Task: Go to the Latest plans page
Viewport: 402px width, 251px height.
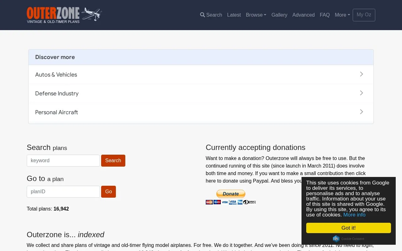Action: coord(234,15)
